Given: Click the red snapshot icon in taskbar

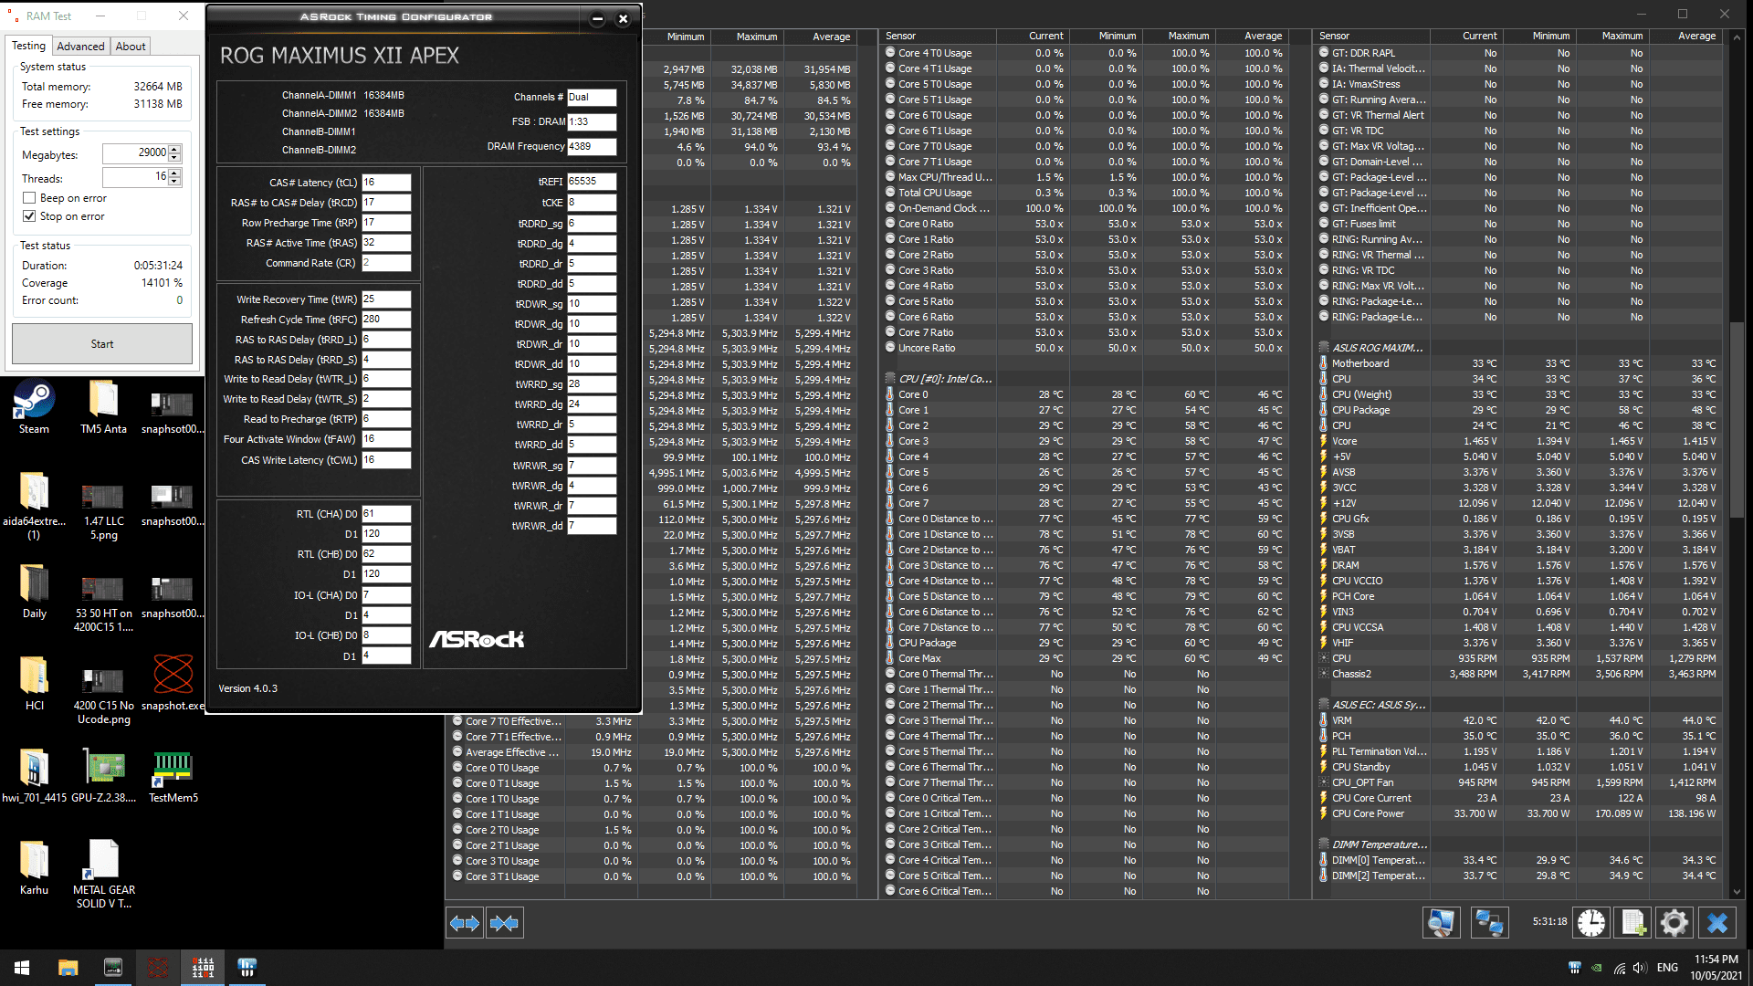Looking at the screenshot, I should click(x=158, y=968).
